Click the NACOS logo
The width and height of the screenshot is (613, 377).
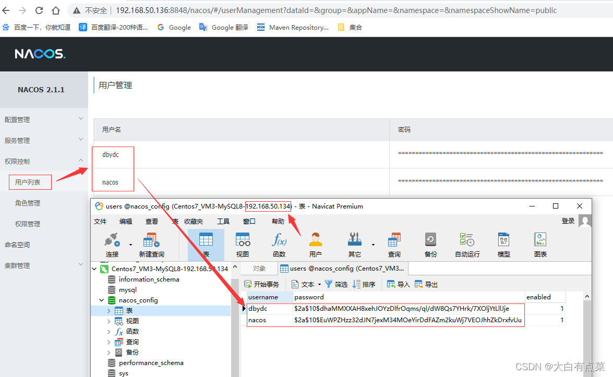pyautogui.click(x=40, y=54)
